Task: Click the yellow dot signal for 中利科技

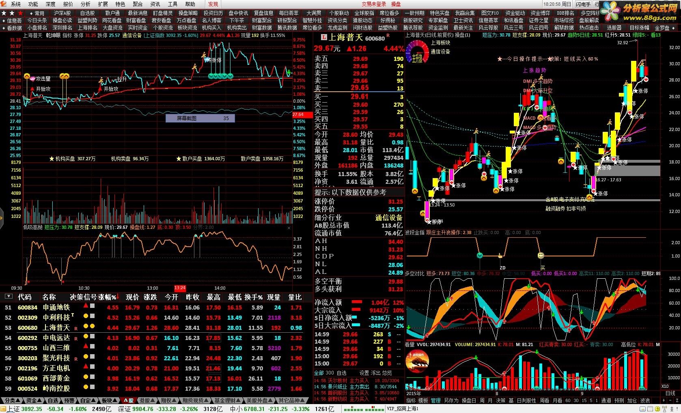Action: click(86, 316)
